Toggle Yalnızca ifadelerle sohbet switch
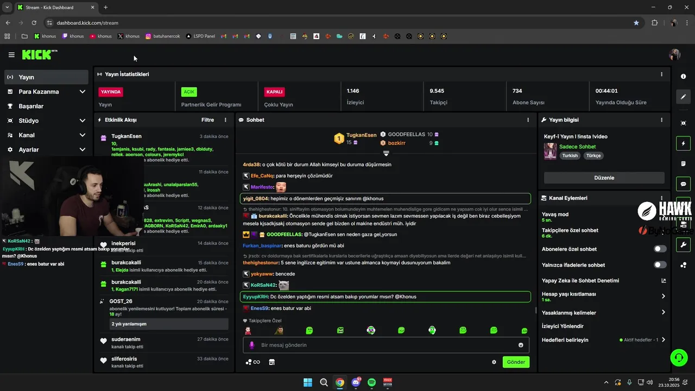The height and width of the screenshot is (391, 695). [660, 264]
